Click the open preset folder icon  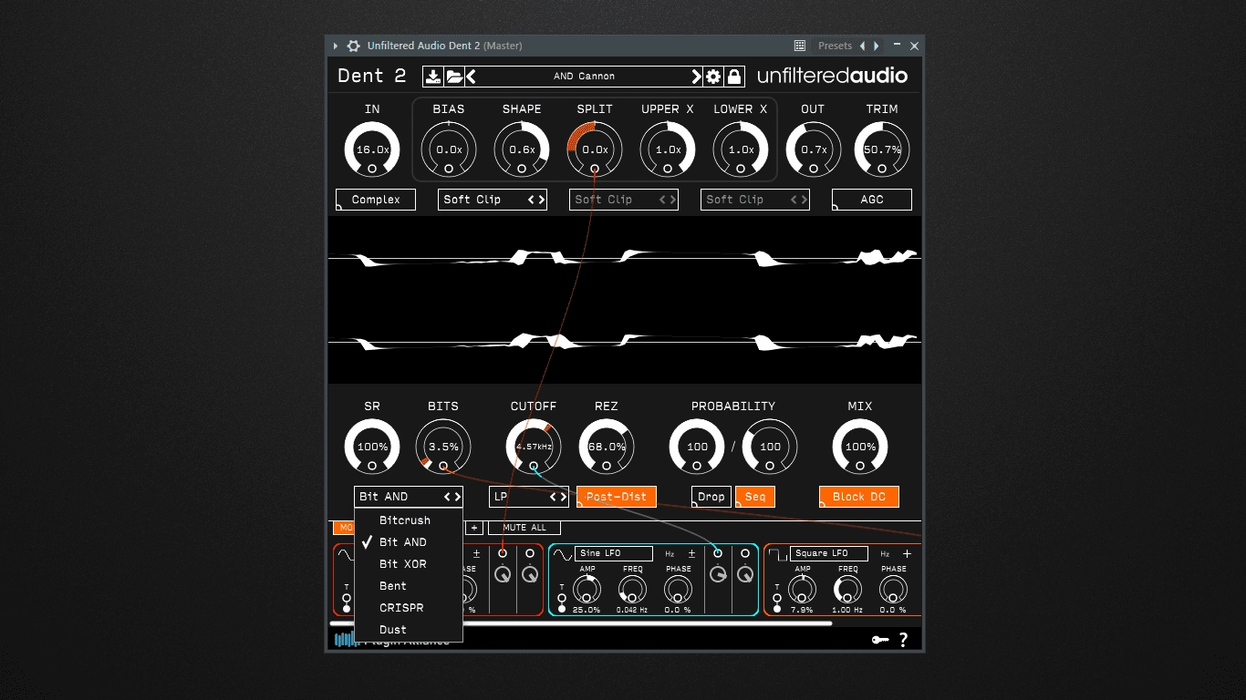(454, 77)
